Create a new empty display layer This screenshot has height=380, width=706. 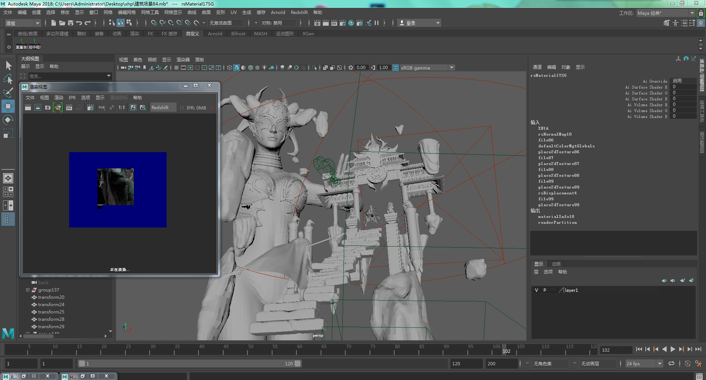tap(682, 280)
